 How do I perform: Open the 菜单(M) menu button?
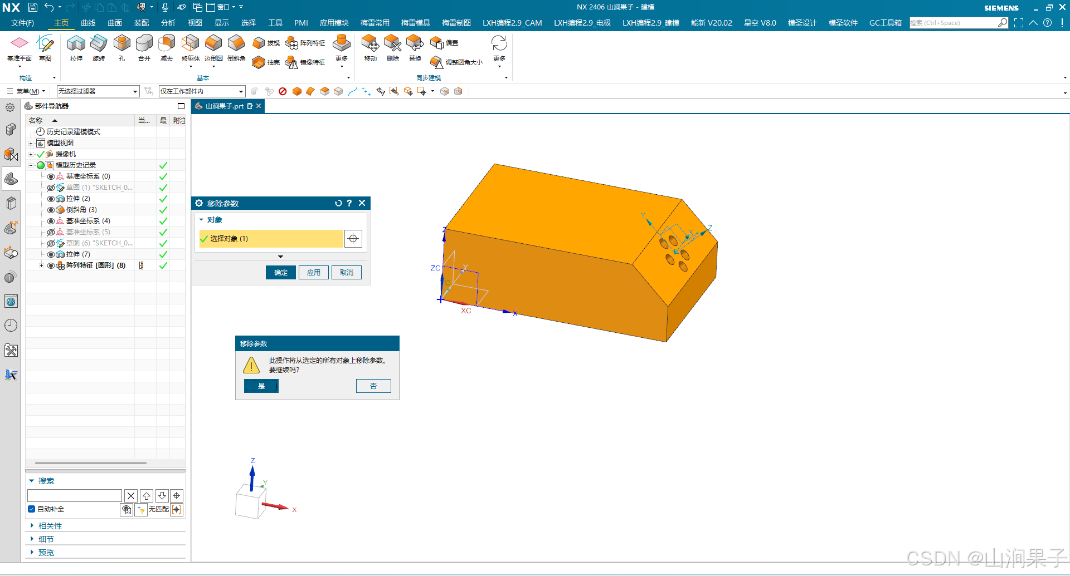click(26, 91)
